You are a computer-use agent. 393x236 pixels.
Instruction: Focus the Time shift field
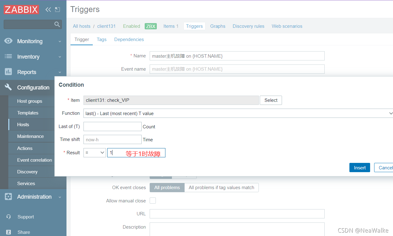[113, 139]
